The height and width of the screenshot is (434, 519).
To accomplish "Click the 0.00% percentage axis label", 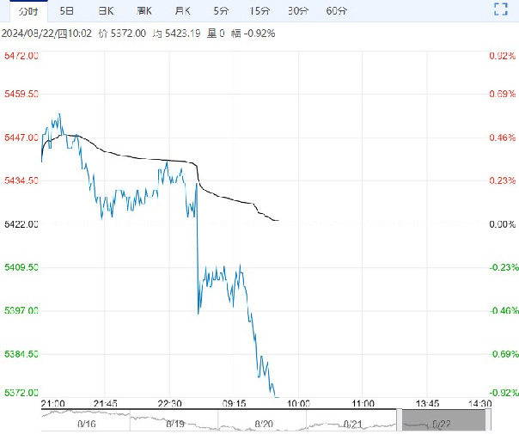I will pyautogui.click(x=501, y=224).
